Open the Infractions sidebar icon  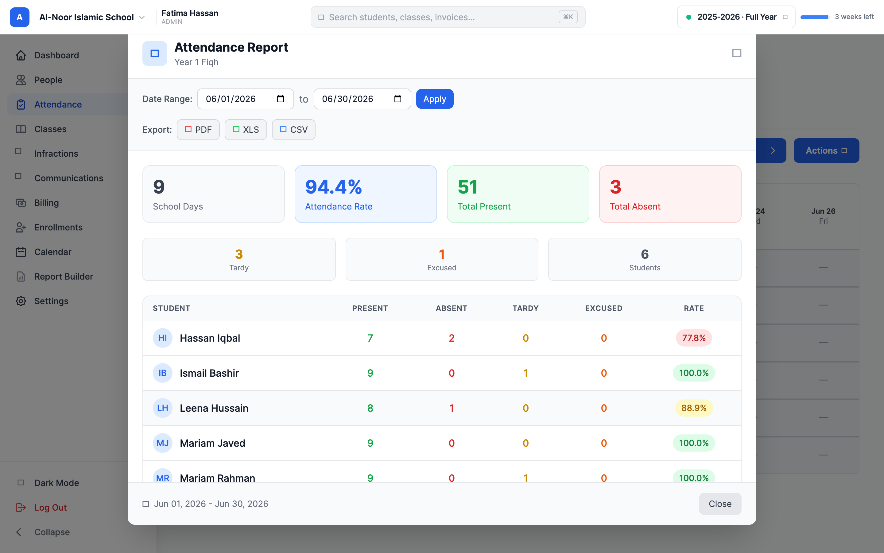(18, 151)
